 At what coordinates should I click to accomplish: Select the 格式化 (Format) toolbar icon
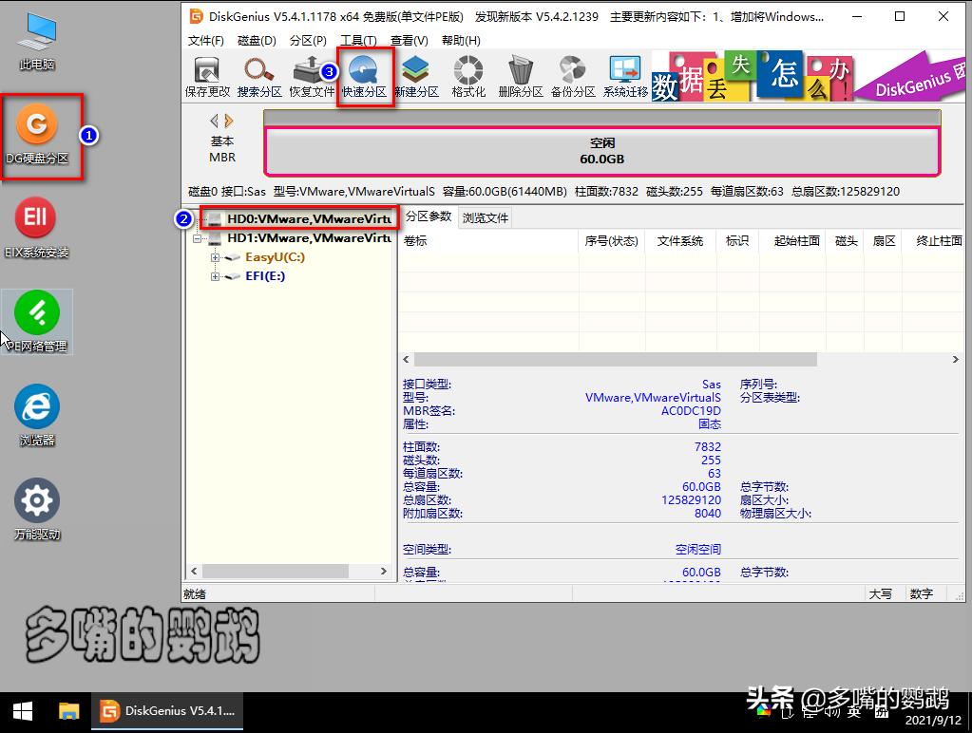pyautogui.click(x=467, y=77)
